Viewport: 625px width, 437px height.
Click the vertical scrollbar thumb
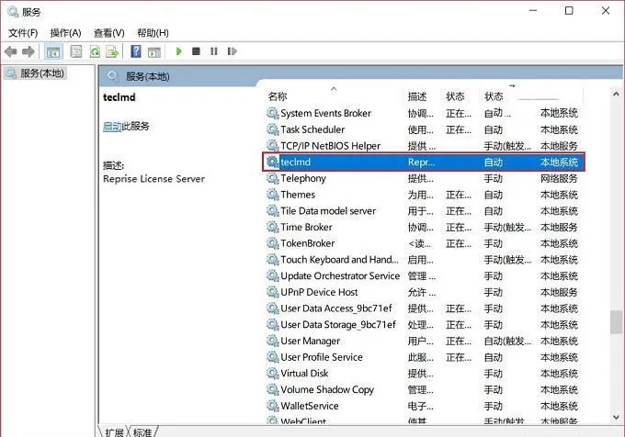(x=616, y=321)
